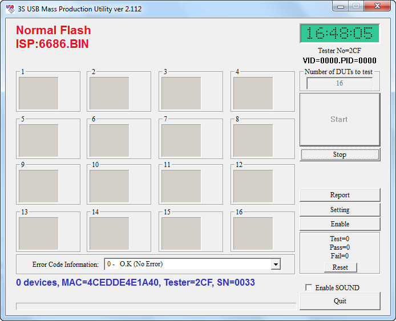Click the 'Error Code Information:' label
Screen dimensions: 396x321
[x=66, y=265]
